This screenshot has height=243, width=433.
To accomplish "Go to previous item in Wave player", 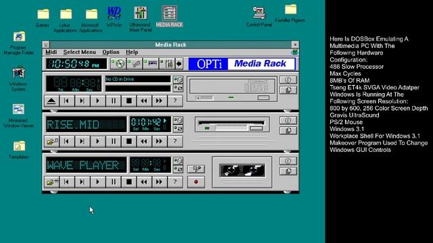I will click(66, 182).
